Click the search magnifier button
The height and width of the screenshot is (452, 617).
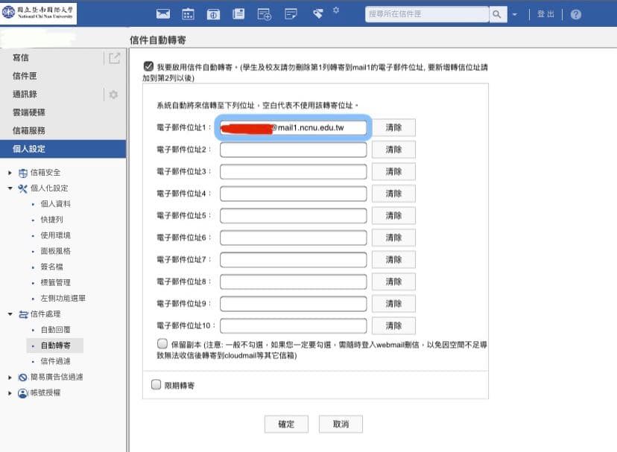click(497, 15)
